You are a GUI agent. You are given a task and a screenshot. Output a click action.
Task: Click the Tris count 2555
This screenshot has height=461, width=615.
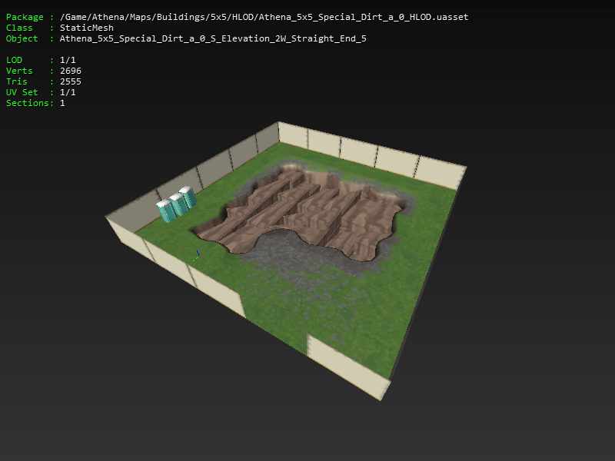pos(71,81)
